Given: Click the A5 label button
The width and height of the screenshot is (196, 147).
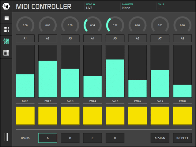Looking at the screenshot, I should click(115, 38).
